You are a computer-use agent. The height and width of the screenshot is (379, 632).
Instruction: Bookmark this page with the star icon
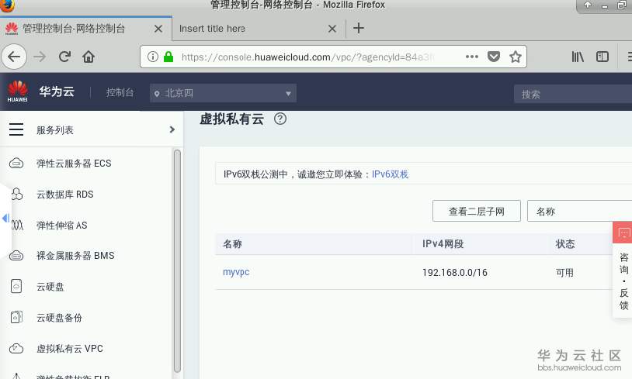(x=515, y=57)
